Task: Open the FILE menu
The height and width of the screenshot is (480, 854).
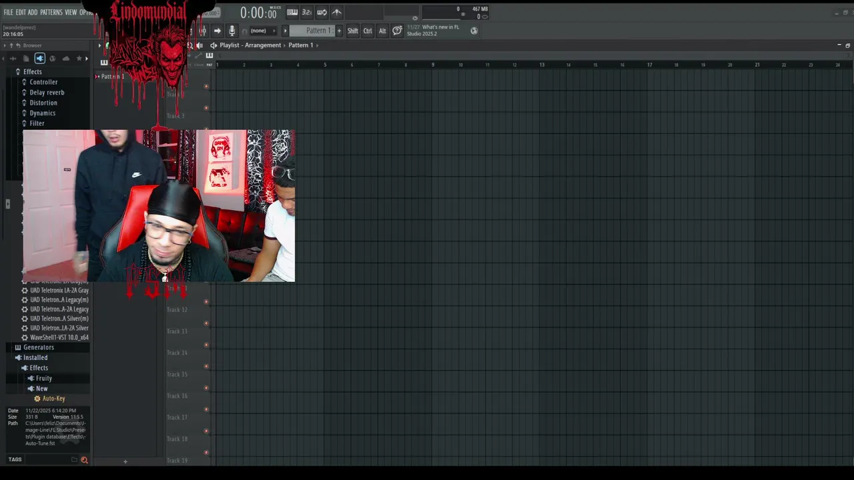Action: [8, 13]
